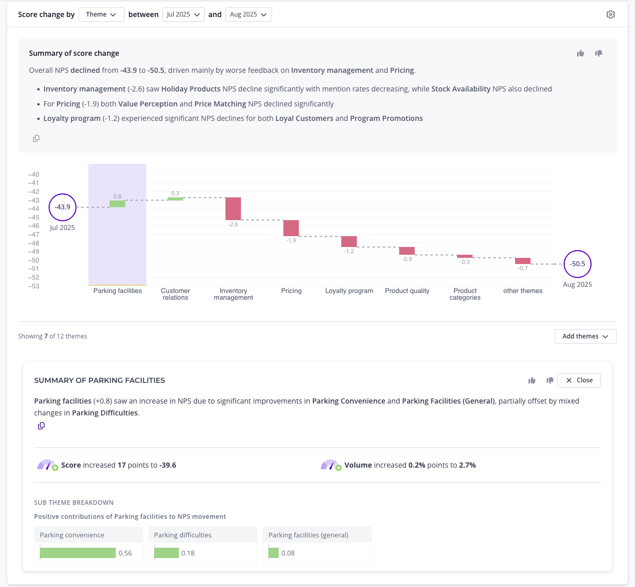
Task: Click the Inventory management red bar
Action: pyautogui.click(x=233, y=209)
